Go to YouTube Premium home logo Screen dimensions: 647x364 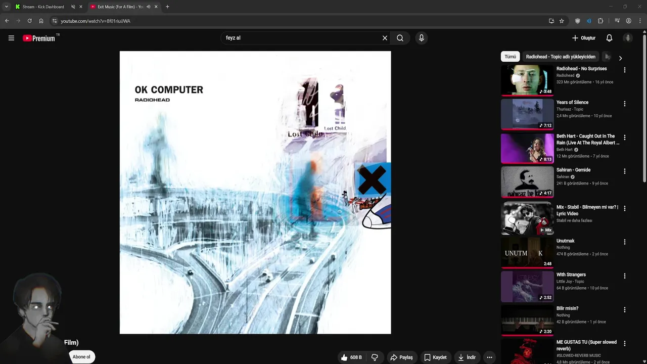click(x=39, y=38)
